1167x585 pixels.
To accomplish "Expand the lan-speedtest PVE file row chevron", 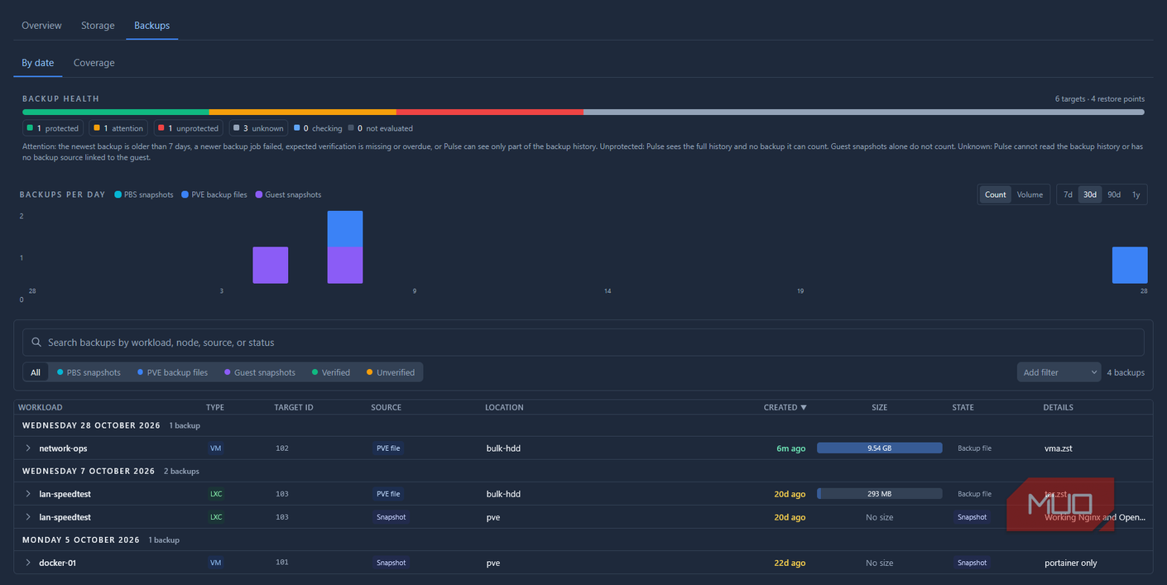I will pos(27,494).
